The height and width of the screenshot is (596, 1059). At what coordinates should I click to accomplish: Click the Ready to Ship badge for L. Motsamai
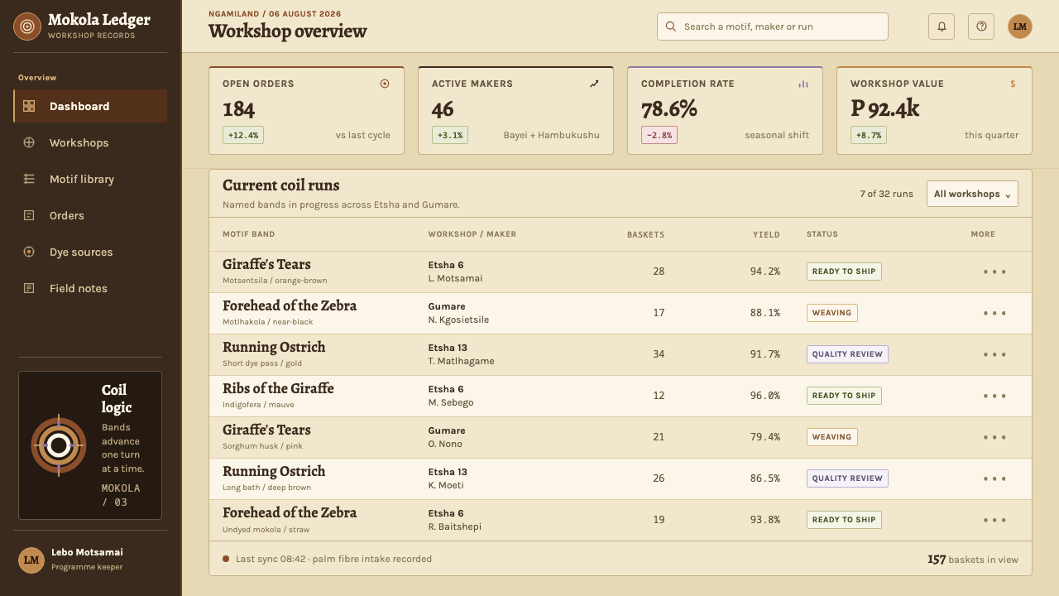844,272
